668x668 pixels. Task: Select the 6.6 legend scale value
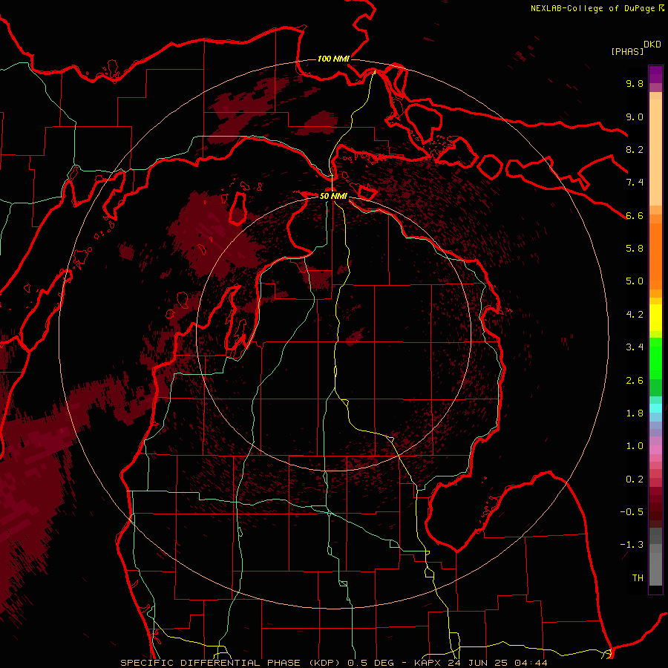click(635, 215)
